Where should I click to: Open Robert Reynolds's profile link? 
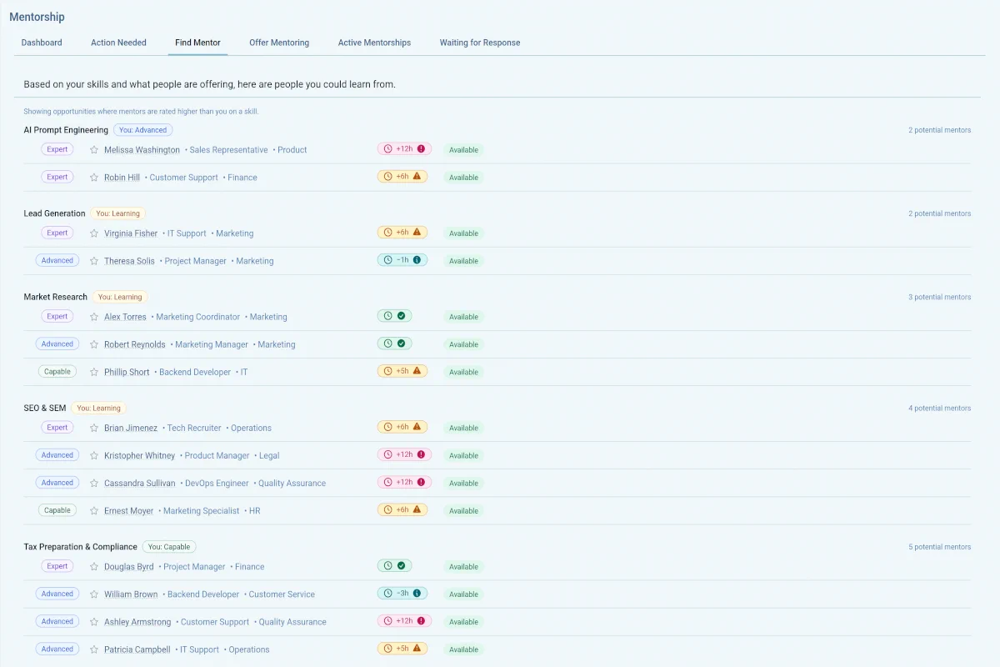(135, 344)
